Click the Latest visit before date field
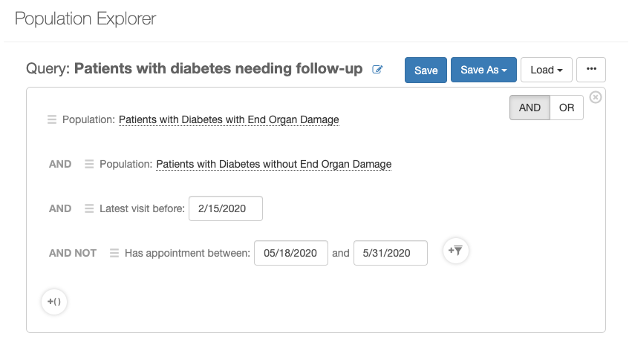632x339 pixels. pyautogui.click(x=226, y=208)
